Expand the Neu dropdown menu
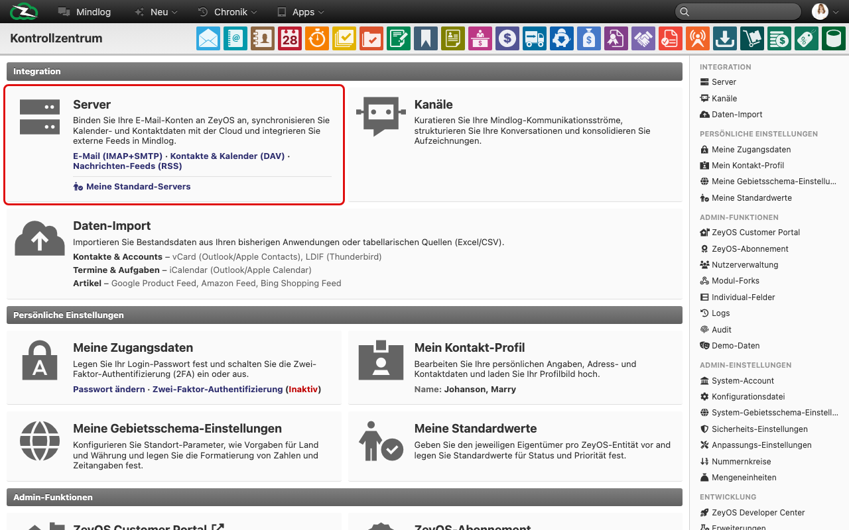The height and width of the screenshot is (530, 849). click(x=157, y=12)
